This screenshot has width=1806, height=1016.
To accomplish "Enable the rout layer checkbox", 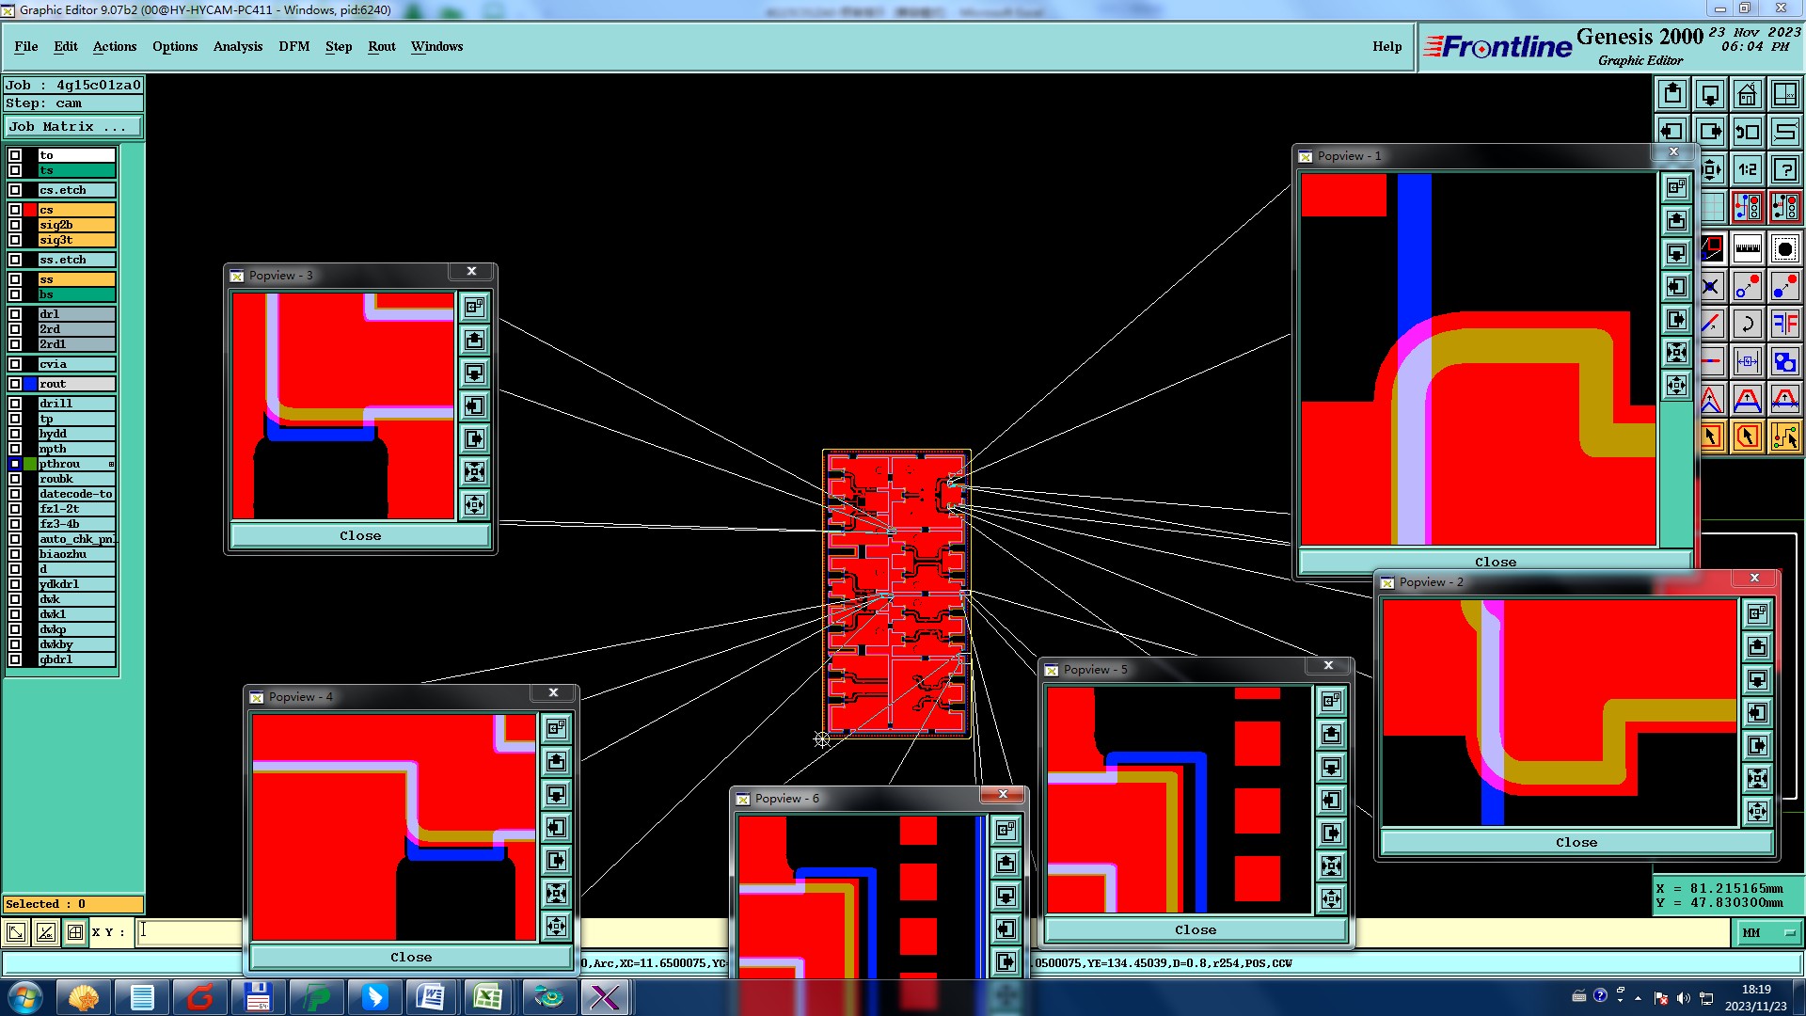I will tap(15, 384).
